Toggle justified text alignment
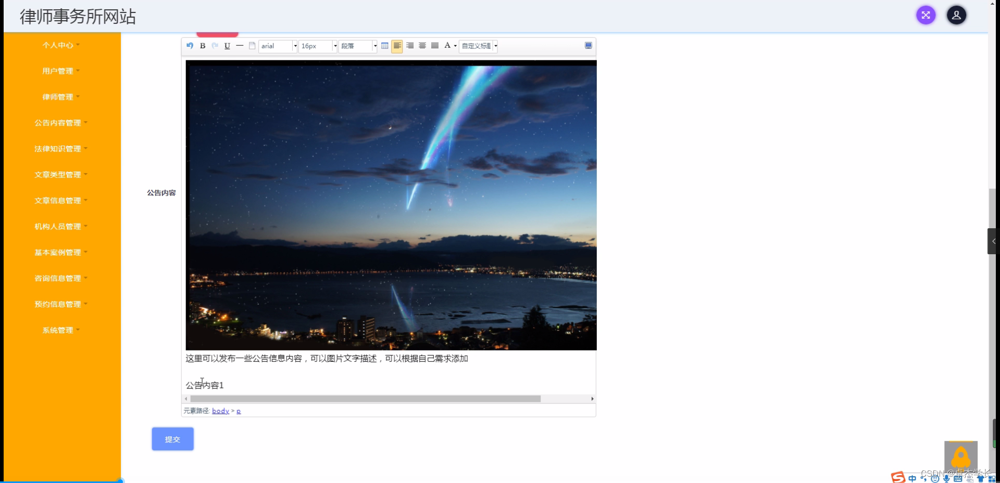Viewport: 1000px width, 483px height. tap(435, 46)
